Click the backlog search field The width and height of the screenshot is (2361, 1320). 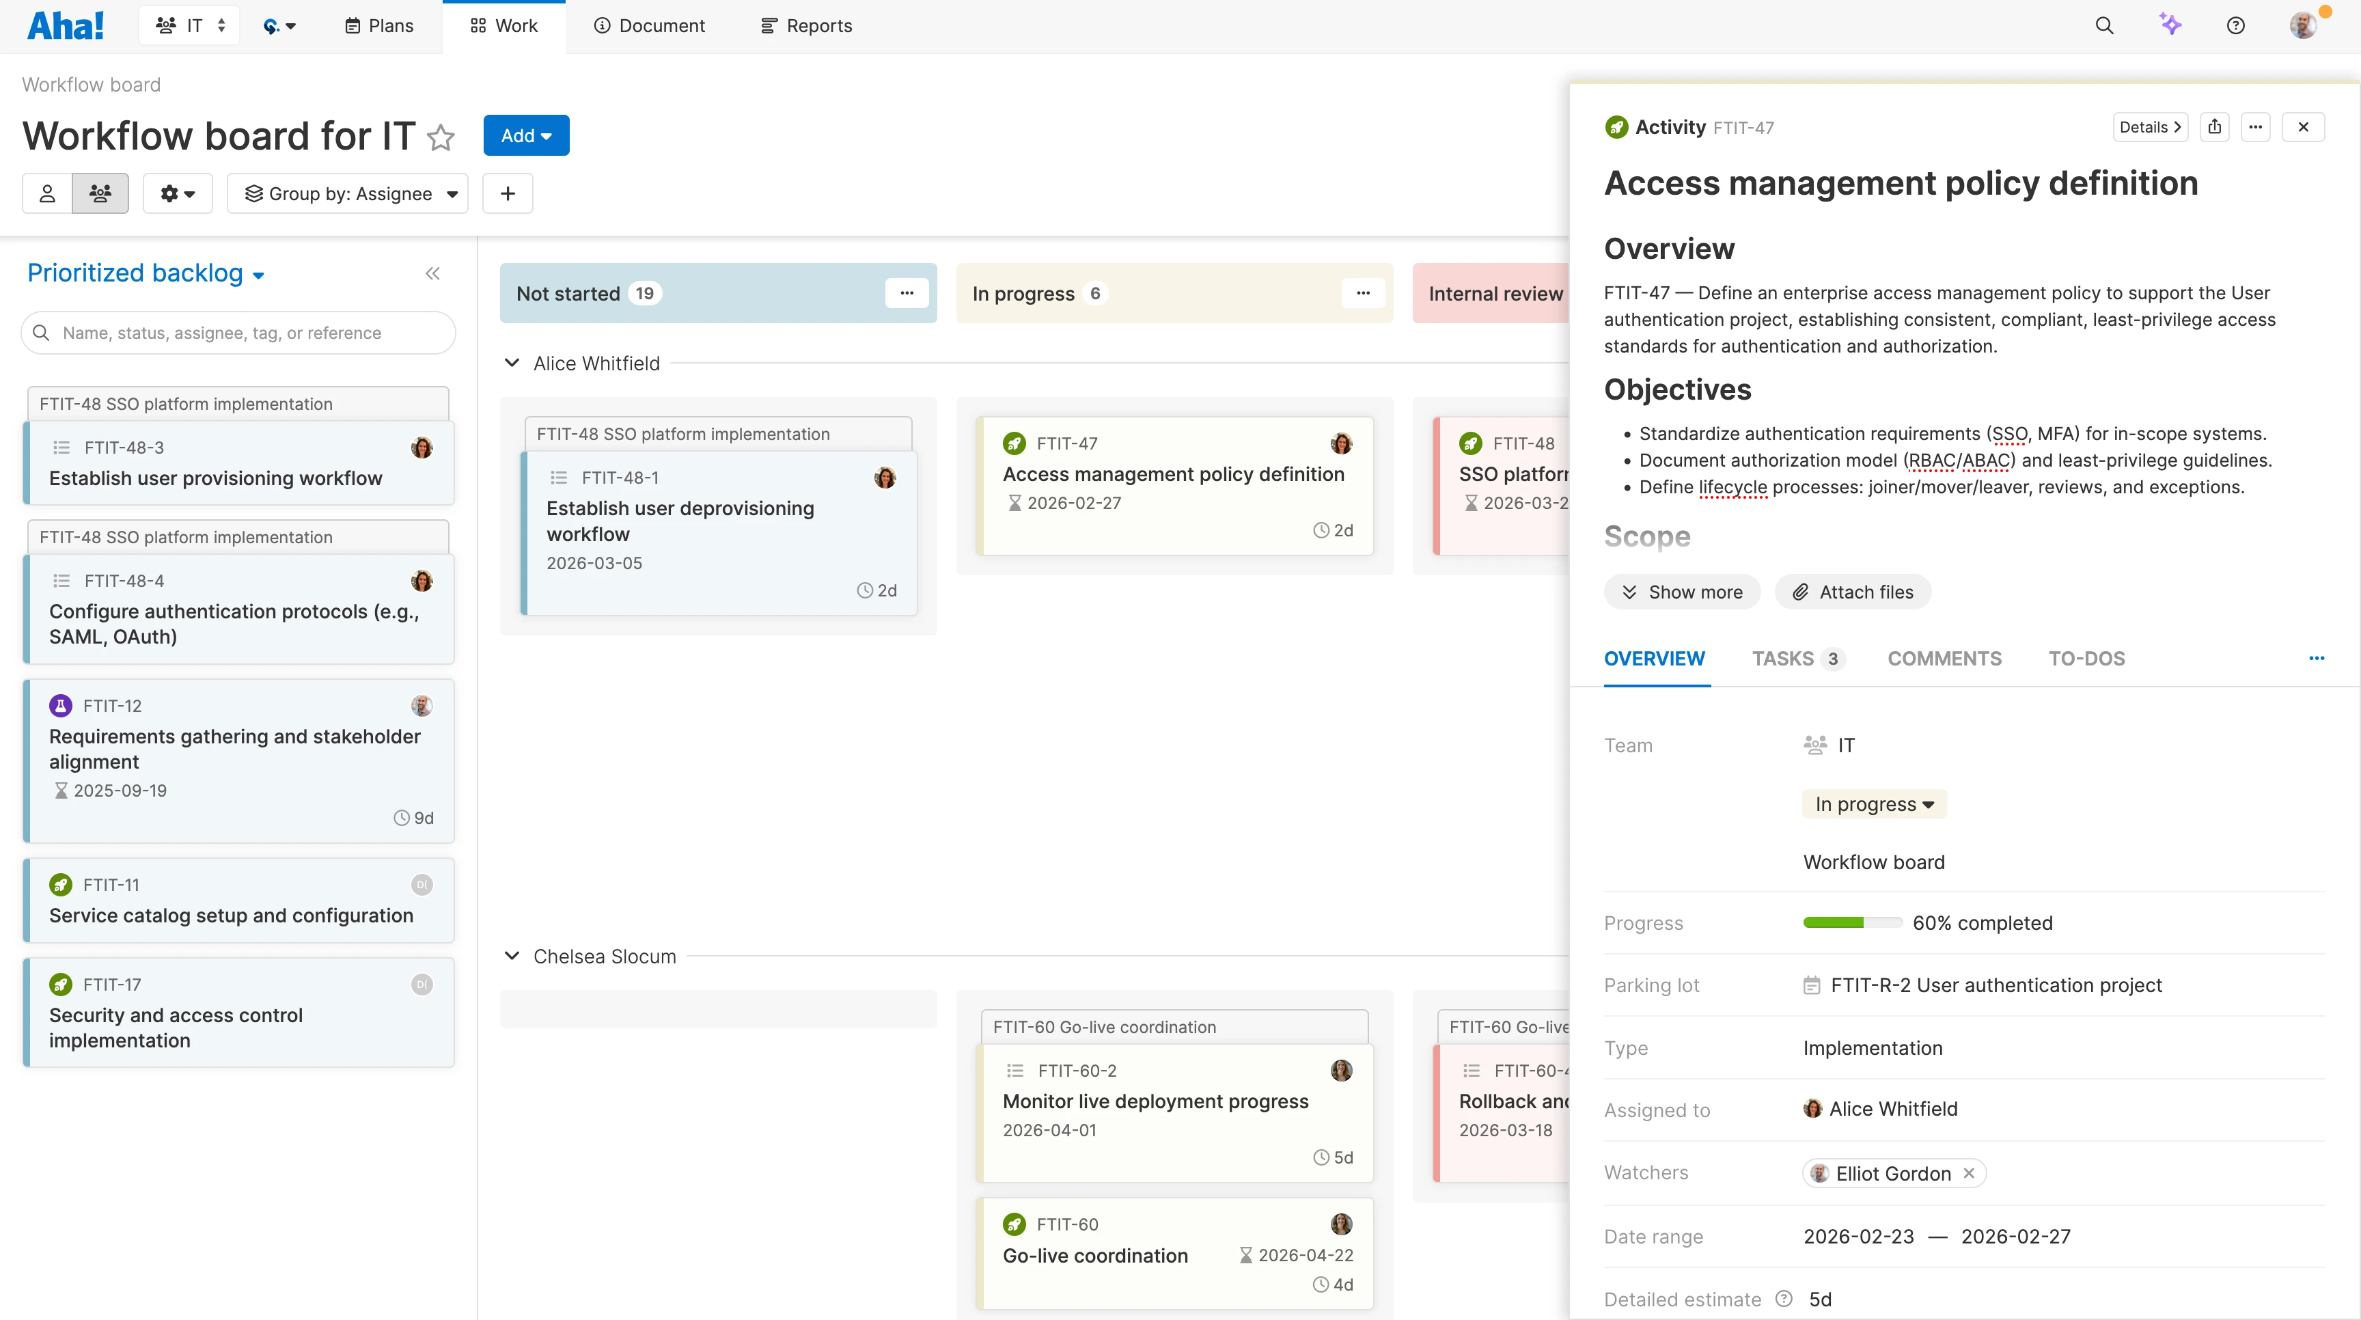pos(238,333)
